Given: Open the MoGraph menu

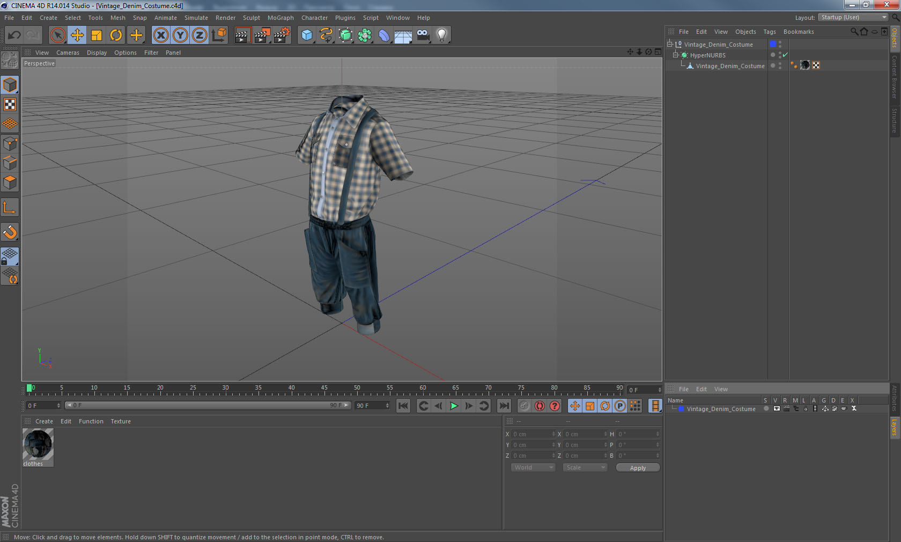Looking at the screenshot, I should (280, 18).
